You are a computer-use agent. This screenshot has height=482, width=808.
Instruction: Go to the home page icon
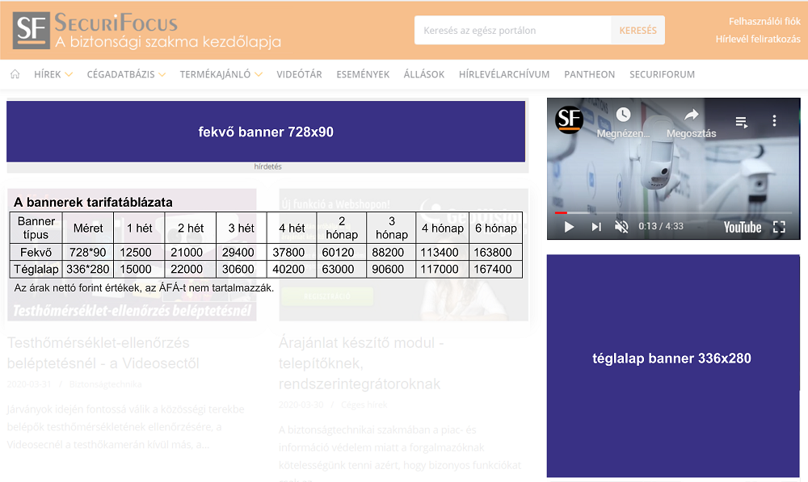[x=15, y=74]
